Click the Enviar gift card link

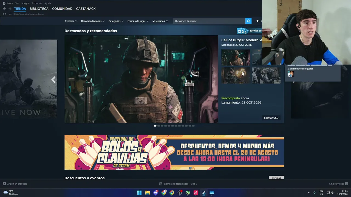[256, 31]
